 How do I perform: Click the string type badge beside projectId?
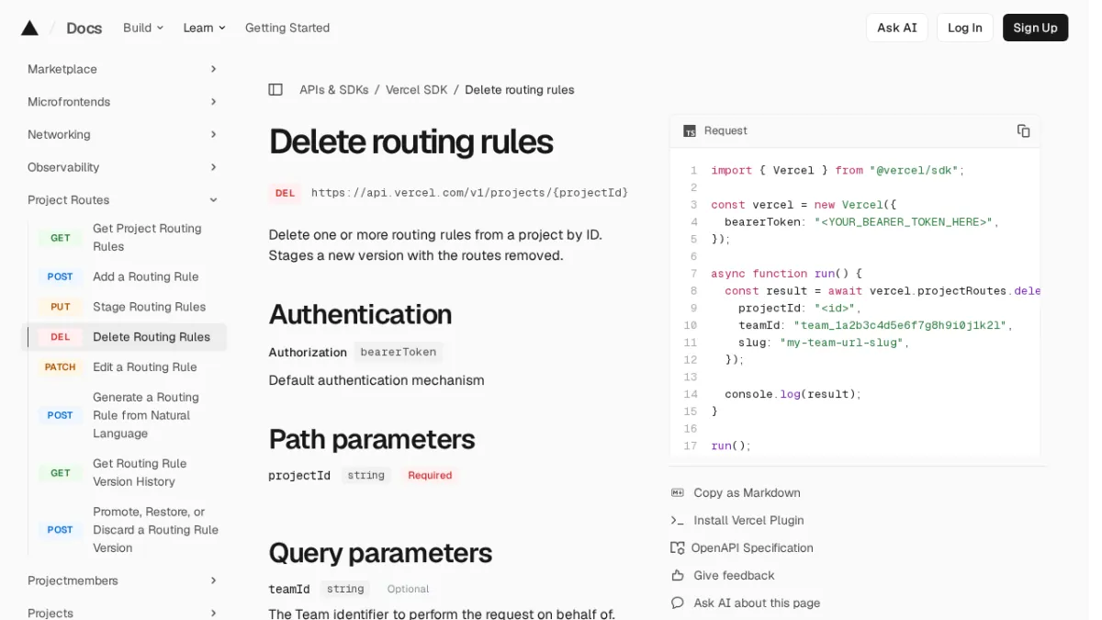(365, 476)
